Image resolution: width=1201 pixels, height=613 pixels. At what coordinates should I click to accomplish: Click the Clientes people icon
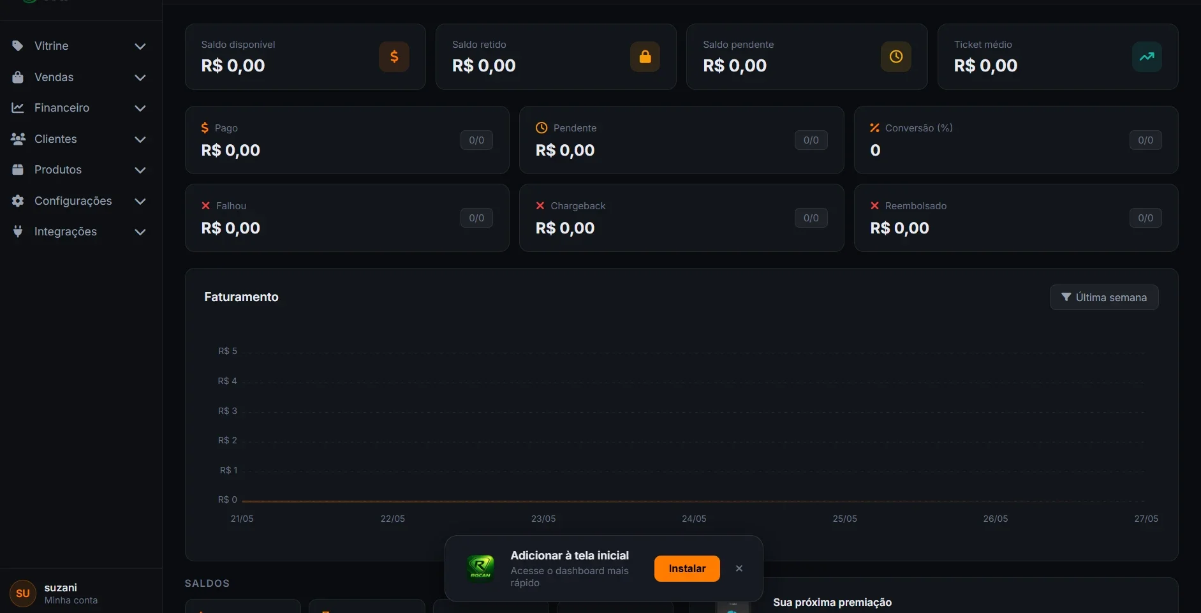coord(18,139)
